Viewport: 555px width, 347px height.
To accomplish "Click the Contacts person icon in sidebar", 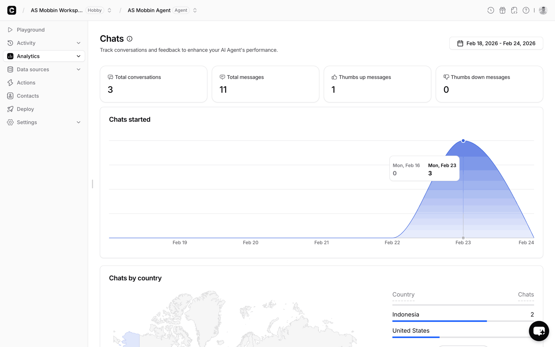I will click(10, 96).
